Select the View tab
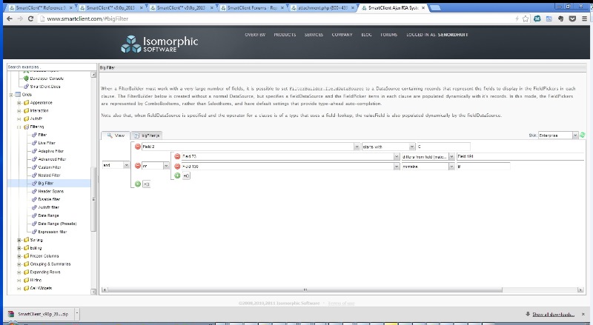Screen dimensions: 593x325 116,135
